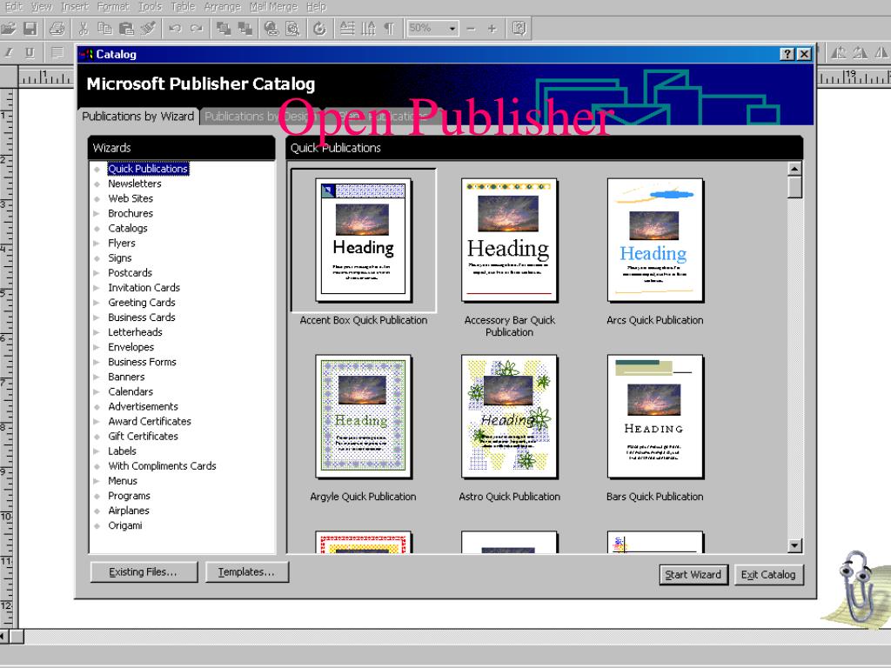The height and width of the screenshot is (668, 891).
Task: Expand the arrow beside Invitation Cards
Action: point(97,288)
